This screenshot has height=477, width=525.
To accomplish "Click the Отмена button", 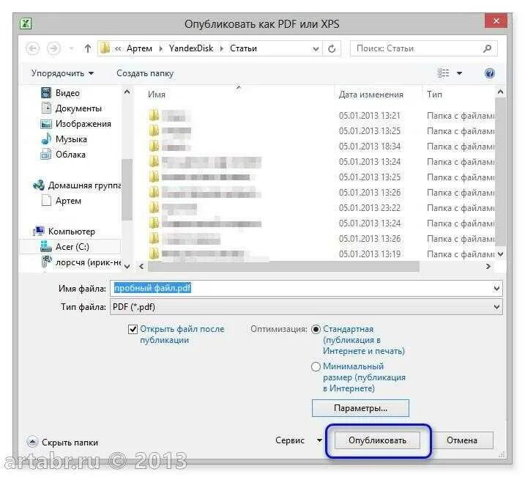I will [x=462, y=440].
